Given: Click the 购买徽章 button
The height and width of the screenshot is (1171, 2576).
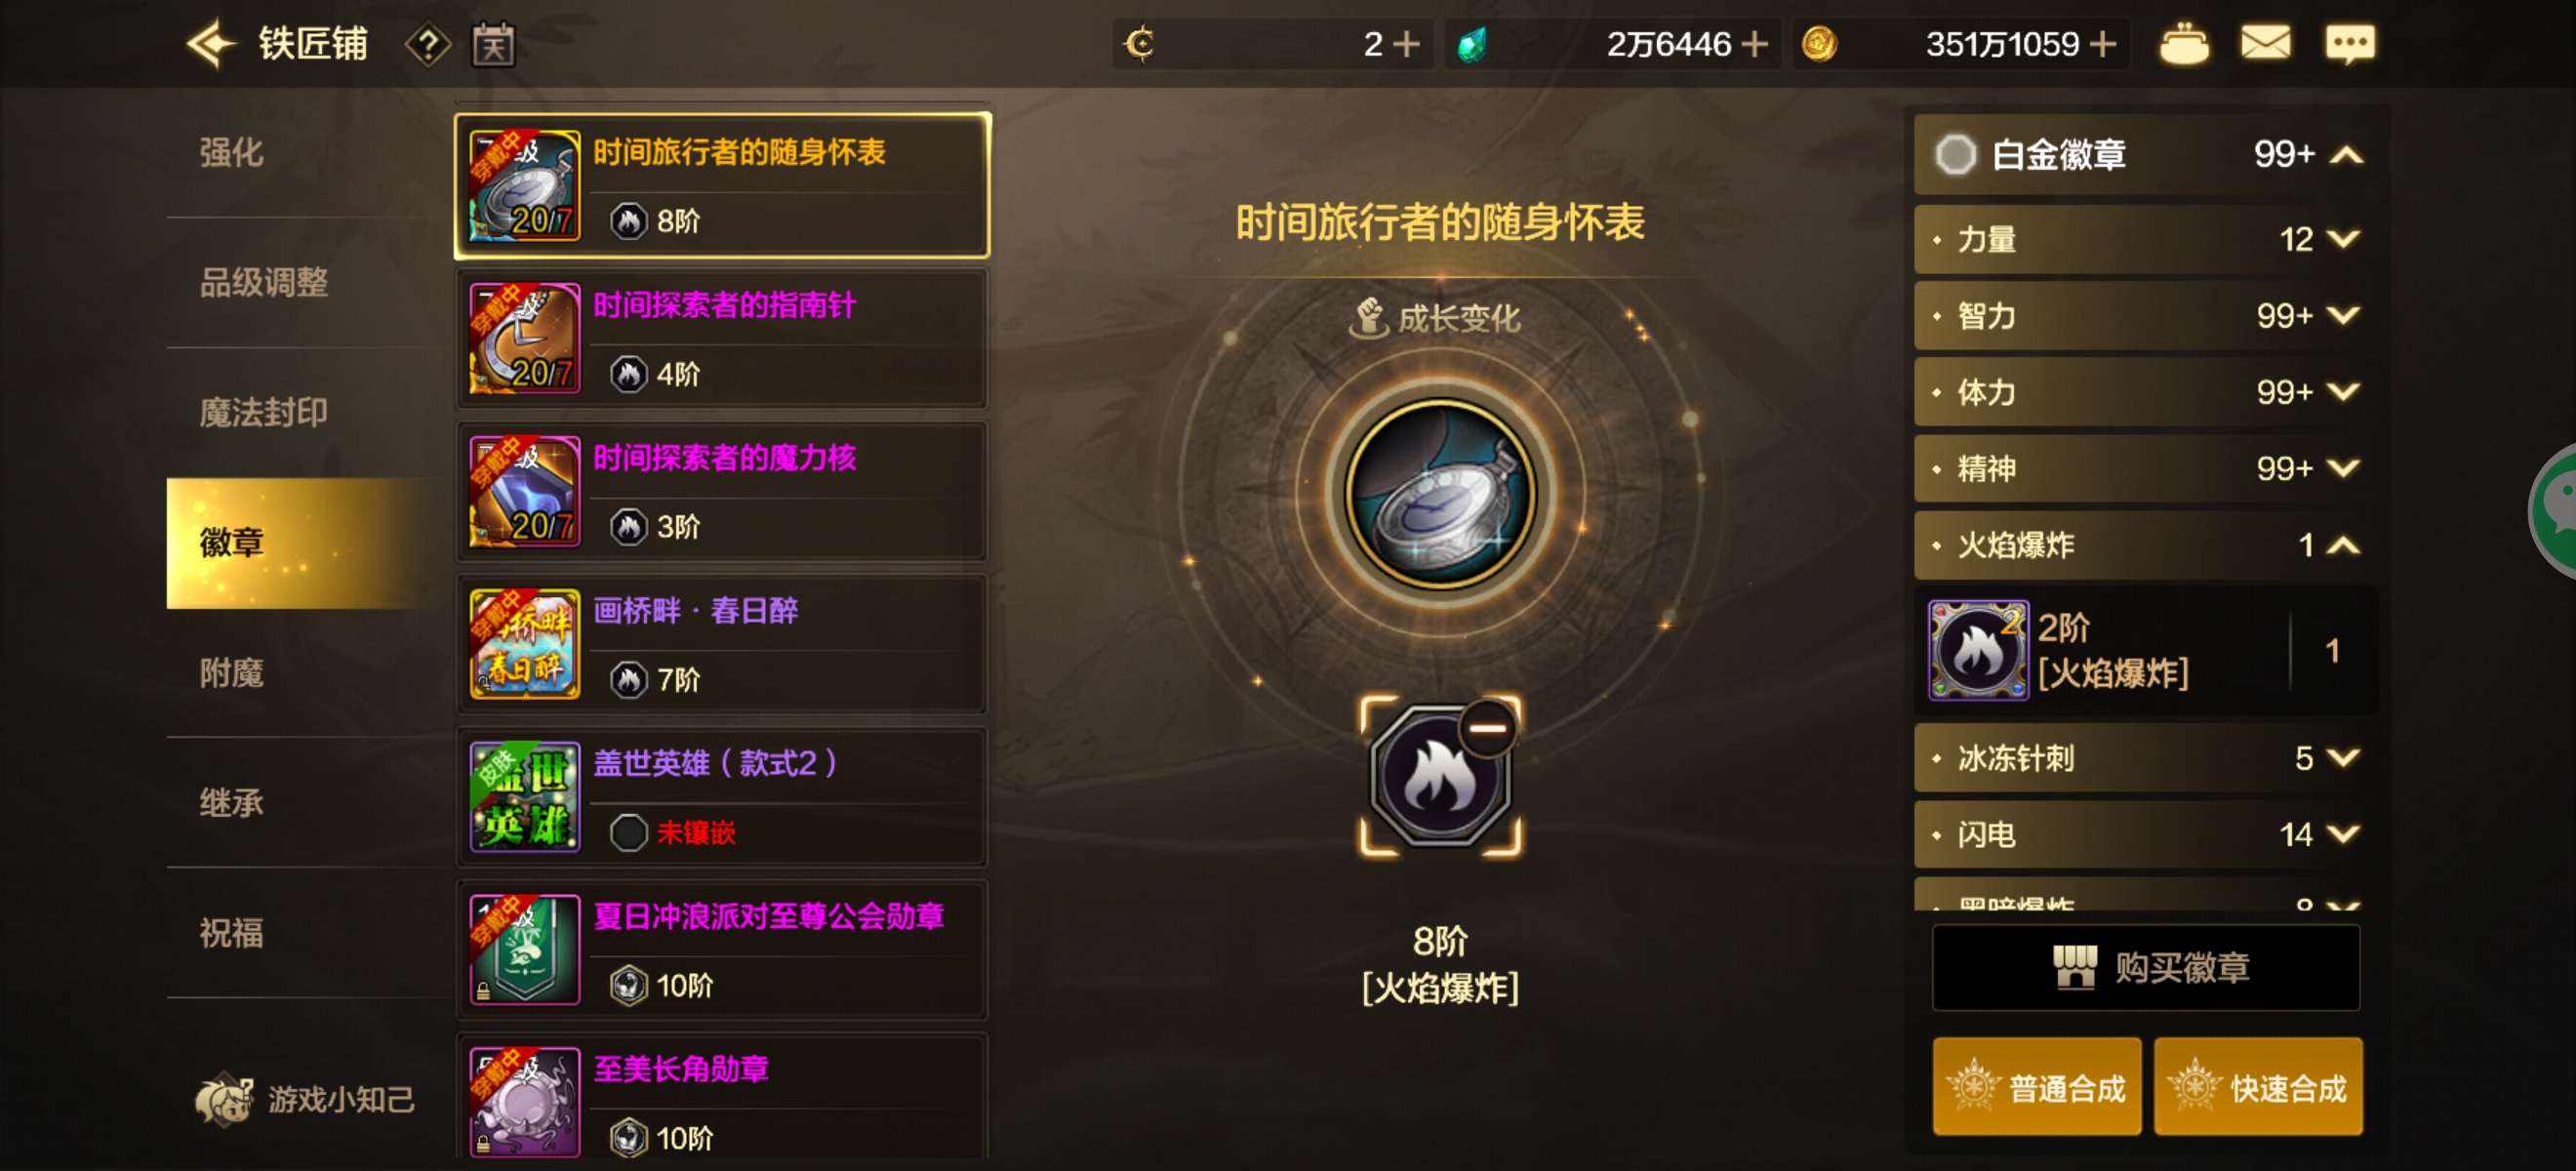Looking at the screenshot, I should [x=2146, y=967].
